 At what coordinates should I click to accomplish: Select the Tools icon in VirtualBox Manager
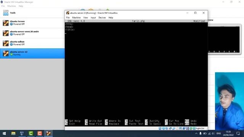[x=6, y=13]
